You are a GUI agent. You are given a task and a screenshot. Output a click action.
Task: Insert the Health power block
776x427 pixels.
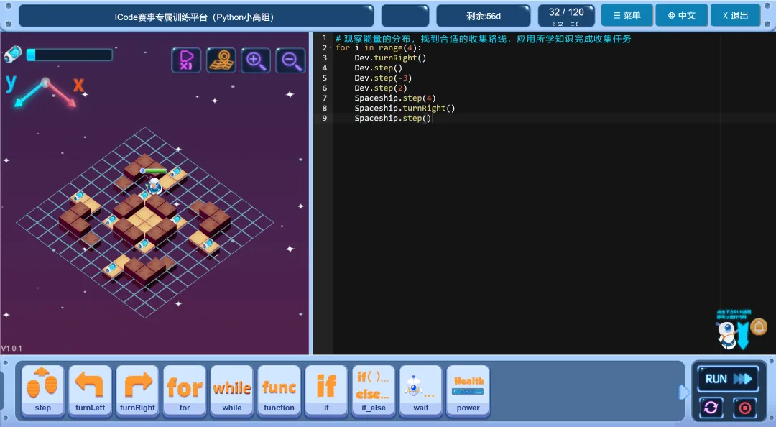[468, 390]
